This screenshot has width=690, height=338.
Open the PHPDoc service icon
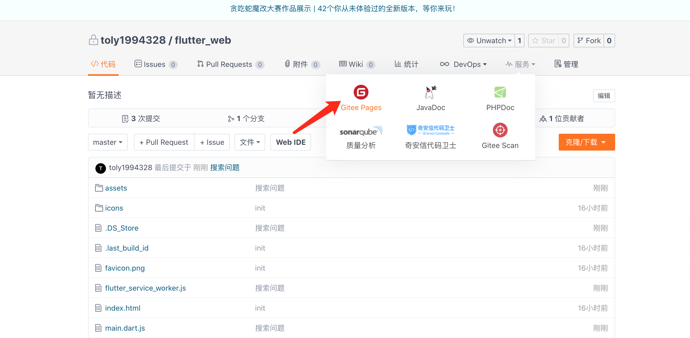coord(500,92)
